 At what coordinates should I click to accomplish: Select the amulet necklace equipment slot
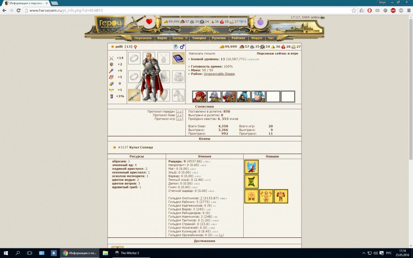pos(163,58)
